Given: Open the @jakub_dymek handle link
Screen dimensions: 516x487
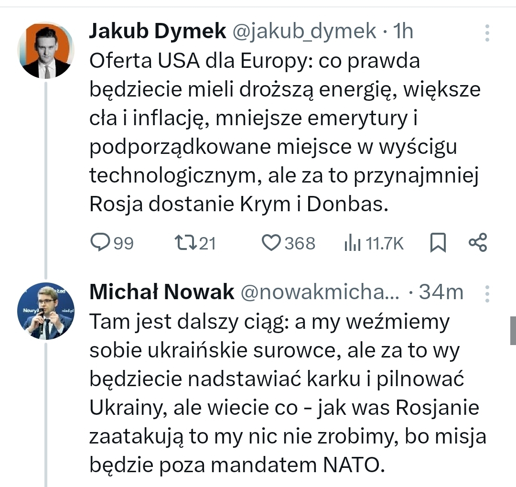Looking at the screenshot, I should (304, 32).
